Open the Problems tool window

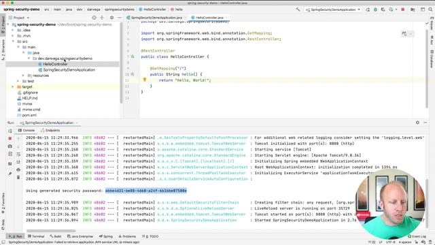pyautogui.click(x=127, y=236)
